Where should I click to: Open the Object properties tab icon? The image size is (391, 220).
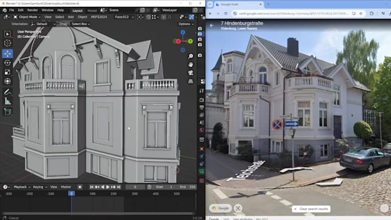(201, 149)
